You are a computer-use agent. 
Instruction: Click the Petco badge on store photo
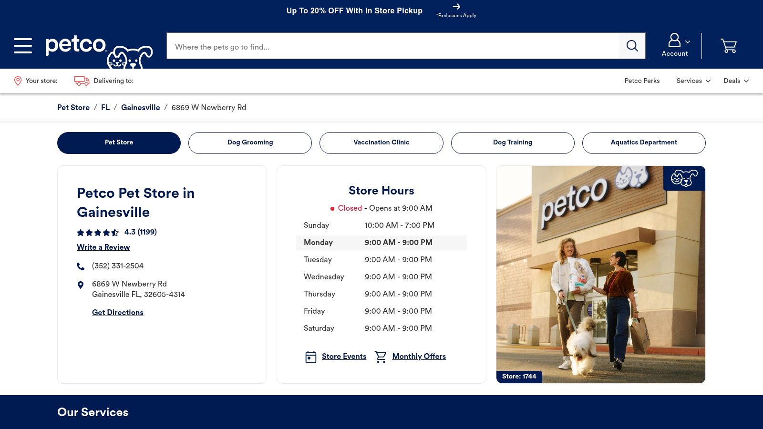[684, 178]
